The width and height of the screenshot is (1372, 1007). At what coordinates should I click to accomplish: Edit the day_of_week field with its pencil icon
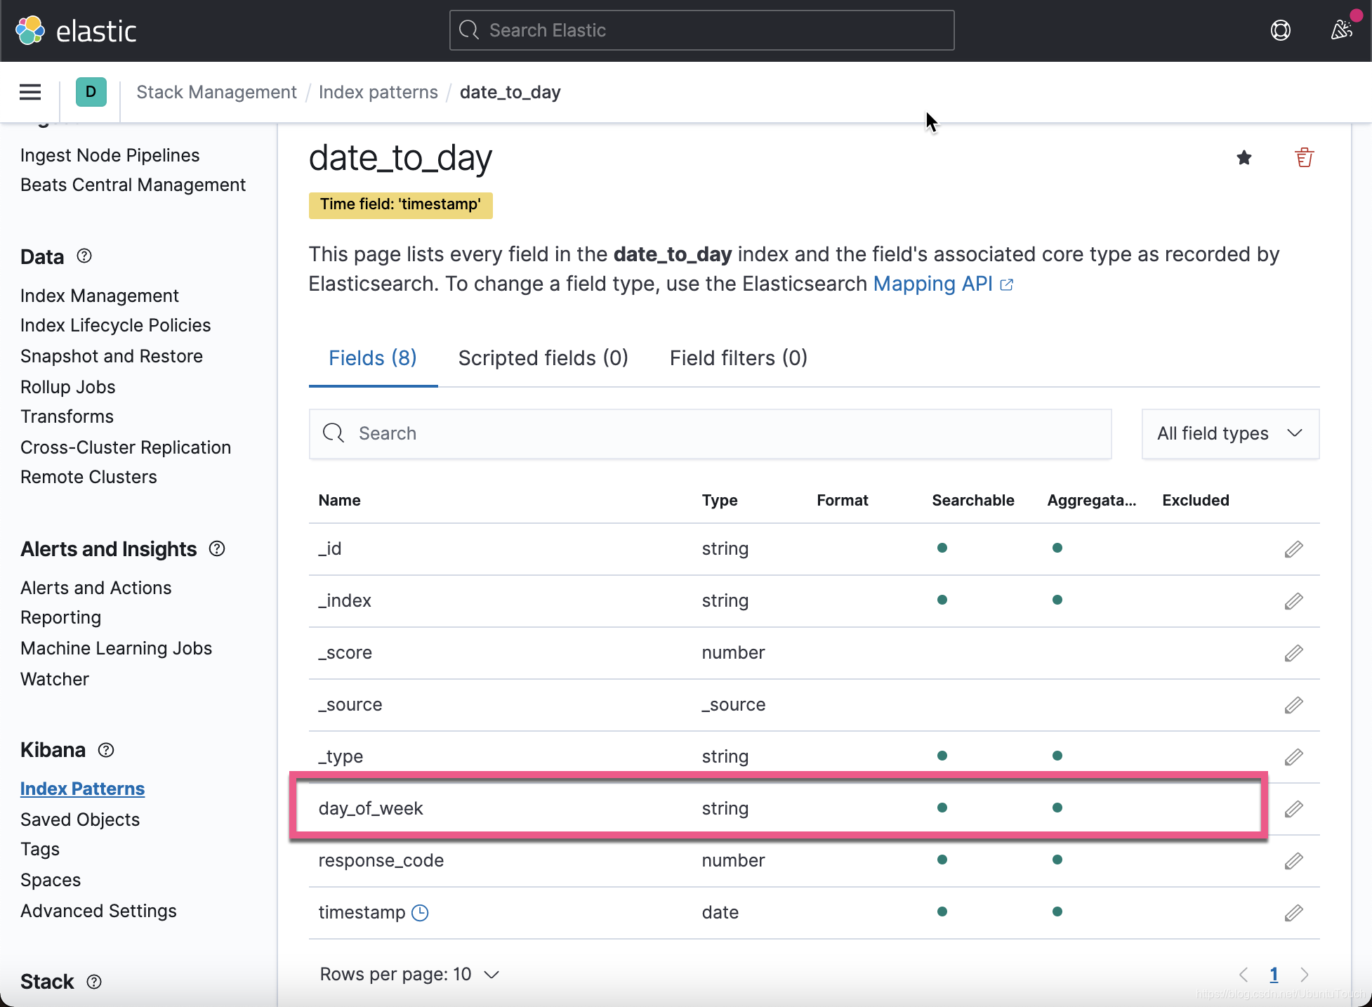coord(1294,809)
